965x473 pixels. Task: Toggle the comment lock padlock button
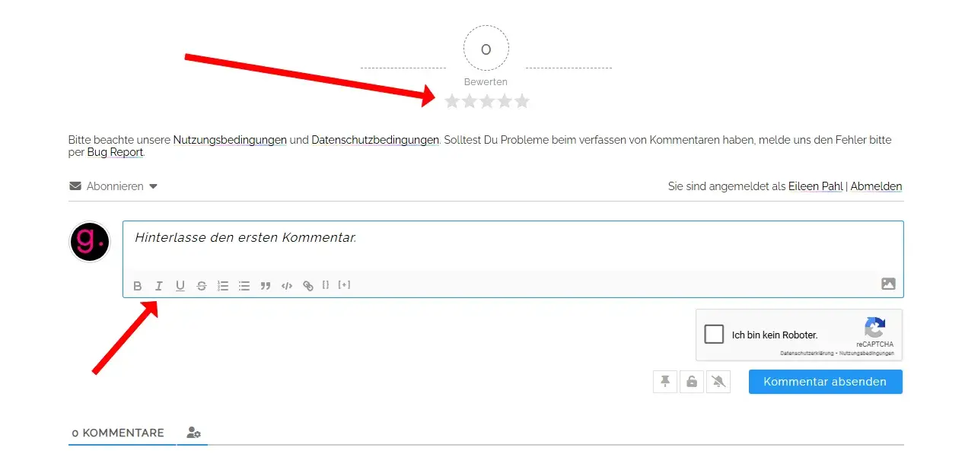(x=692, y=382)
